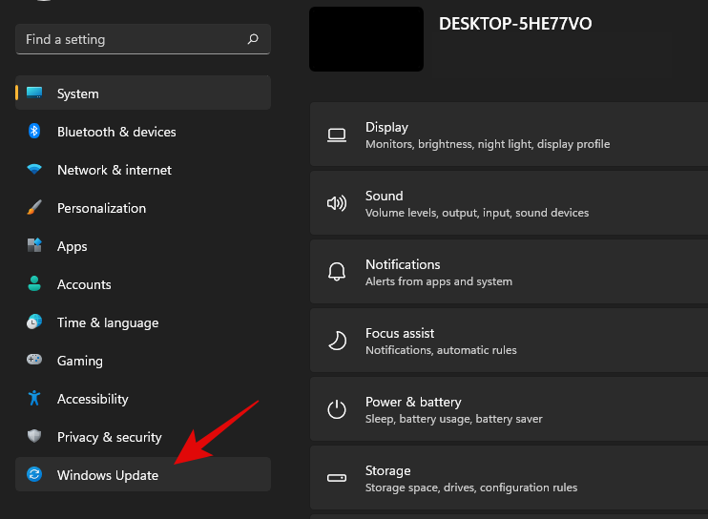Click the Personalization paintbrush icon
708x519 pixels.
coord(34,208)
